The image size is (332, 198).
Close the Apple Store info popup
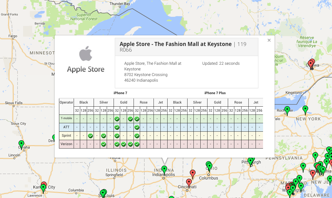coord(269,40)
